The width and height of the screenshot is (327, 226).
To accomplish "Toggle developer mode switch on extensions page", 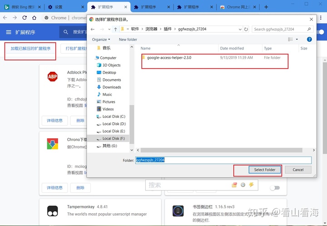I will click(x=320, y=32).
